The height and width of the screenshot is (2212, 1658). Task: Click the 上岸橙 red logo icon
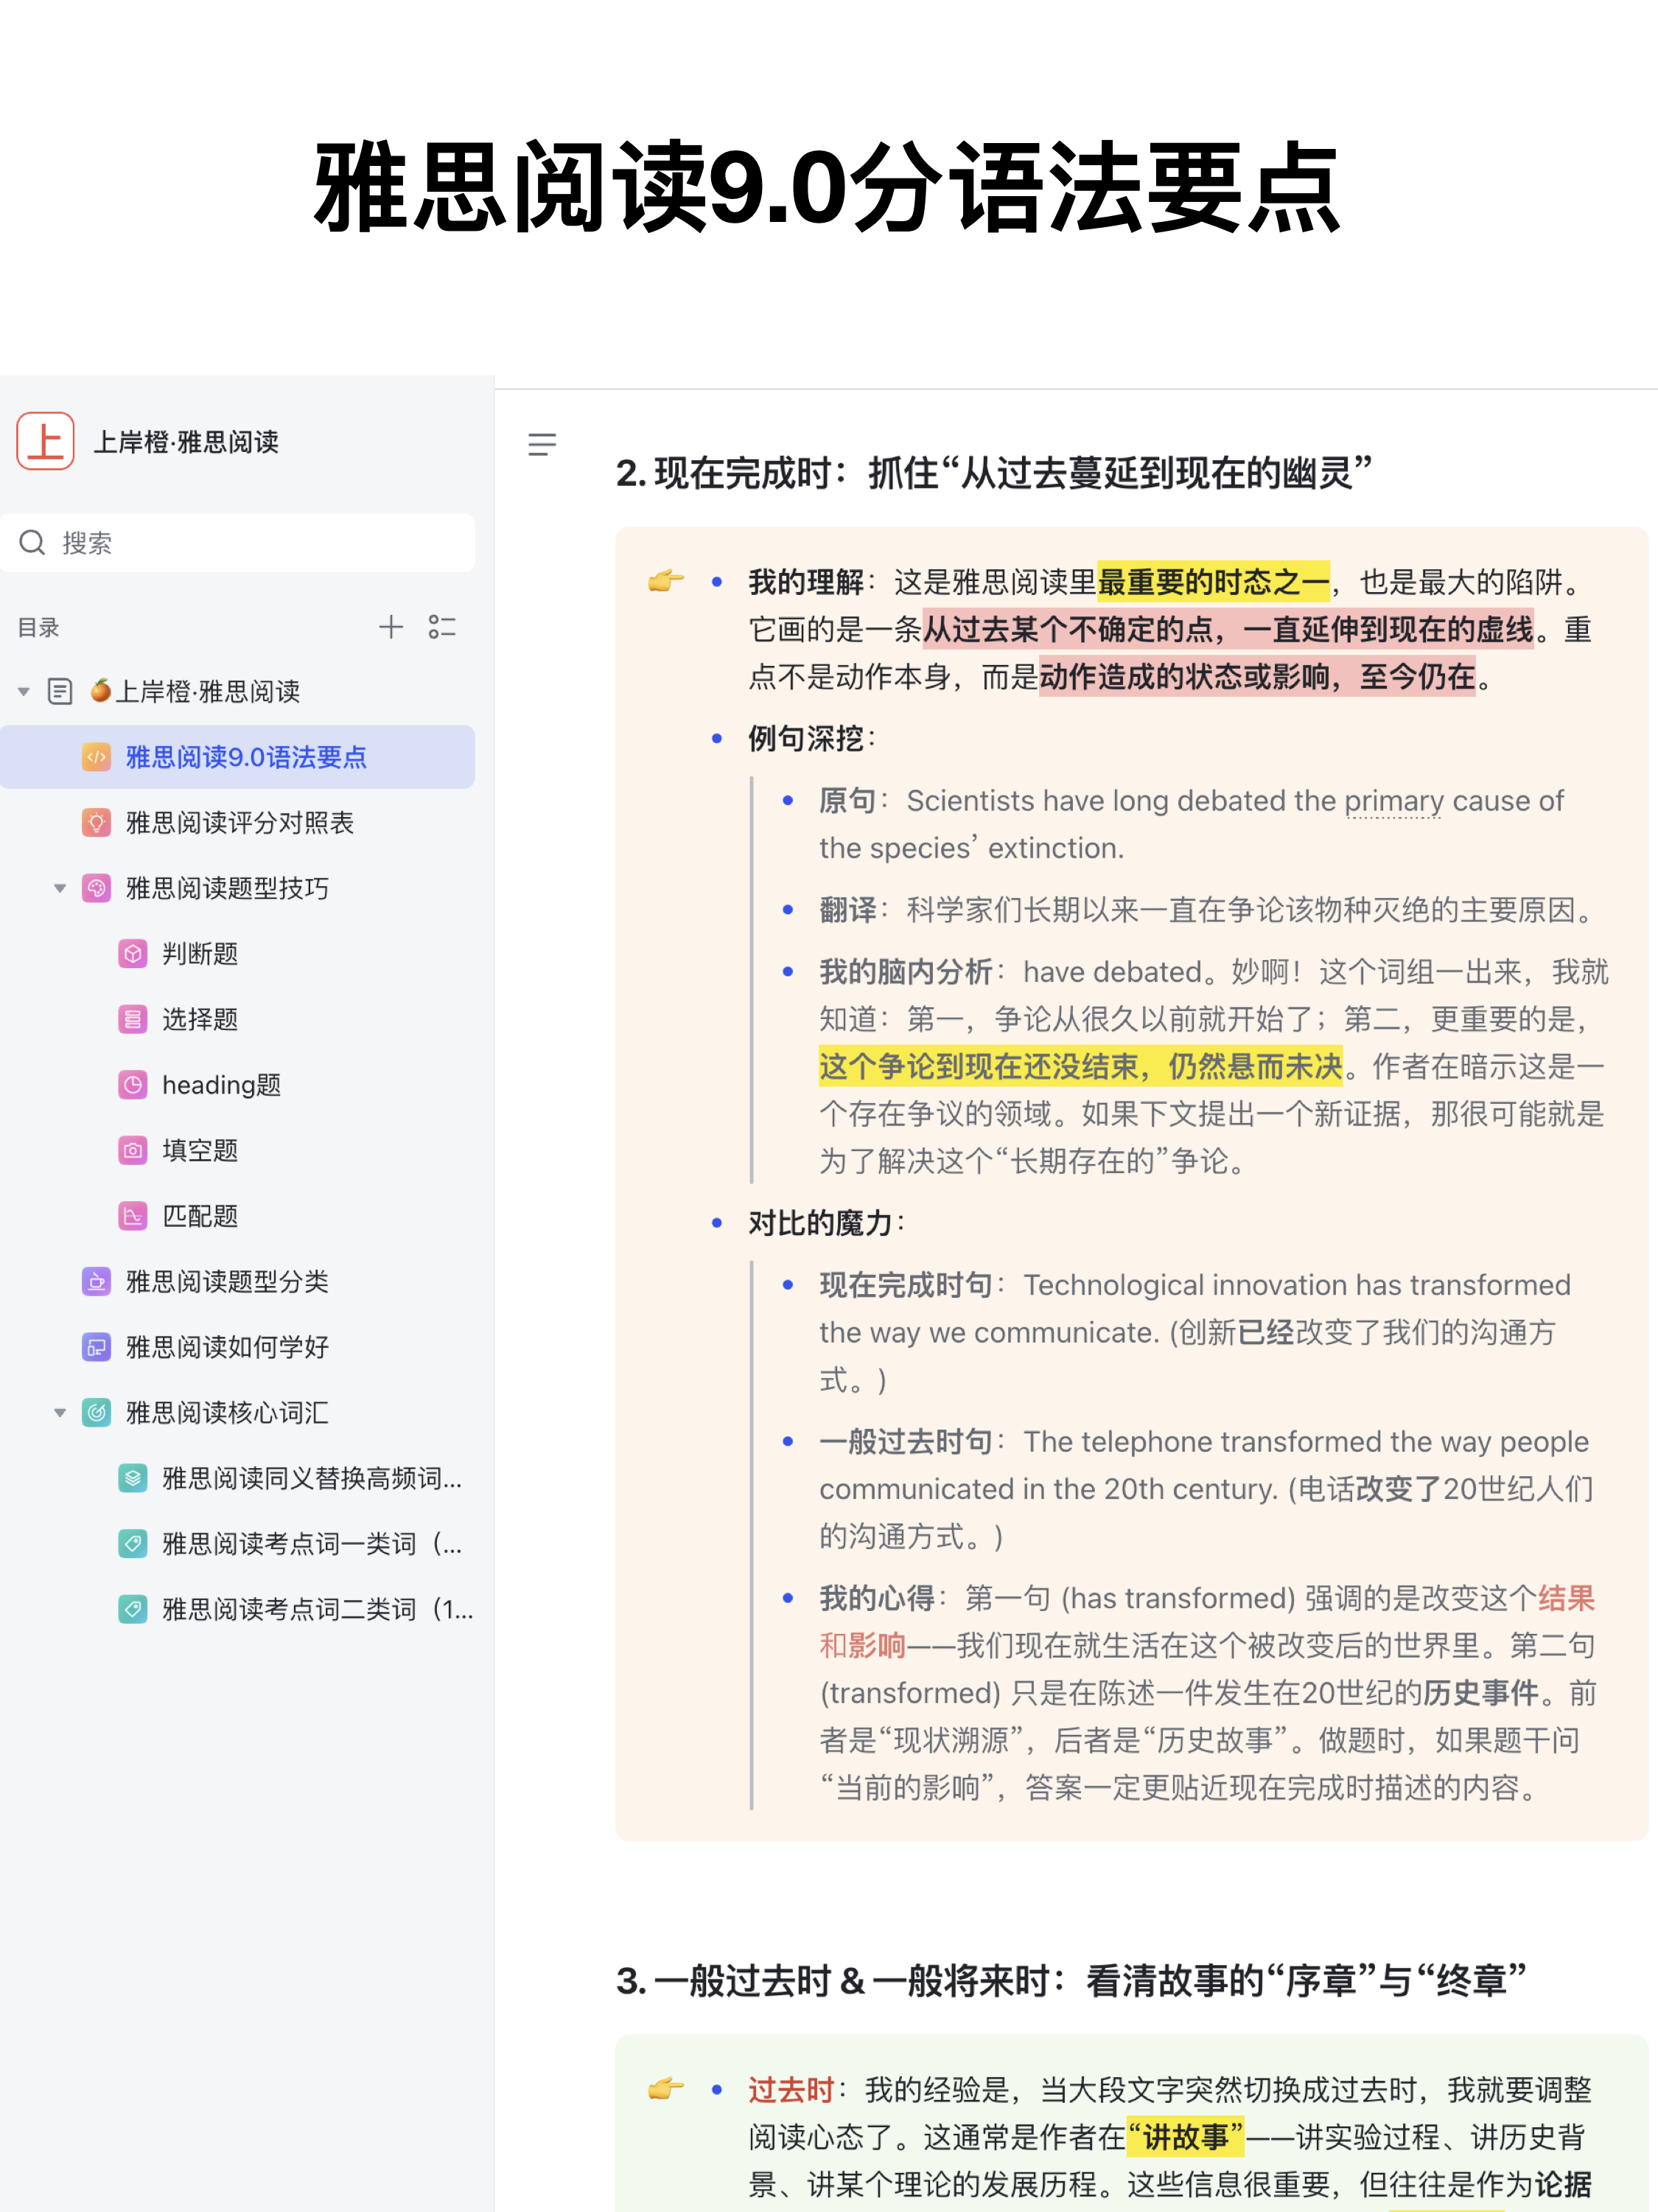(x=46, y=441)
